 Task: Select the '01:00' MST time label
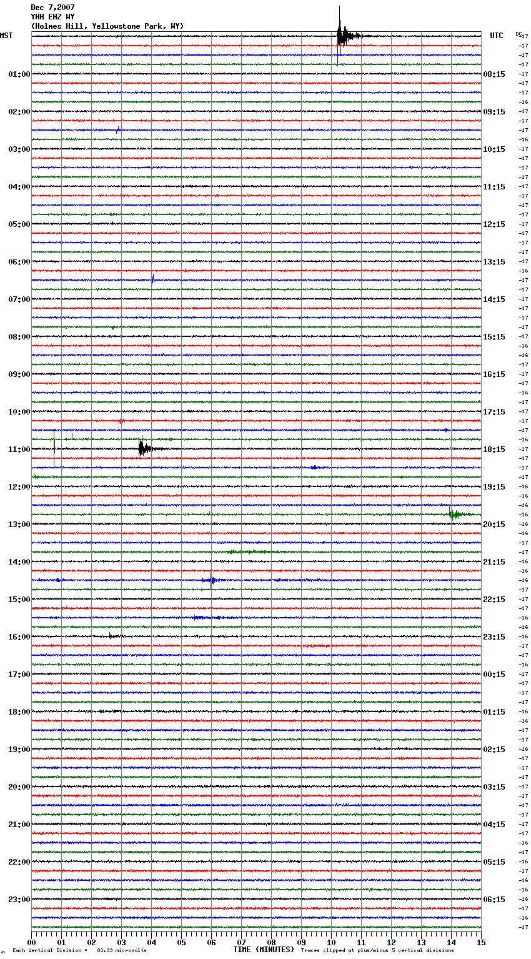[19, 74]
